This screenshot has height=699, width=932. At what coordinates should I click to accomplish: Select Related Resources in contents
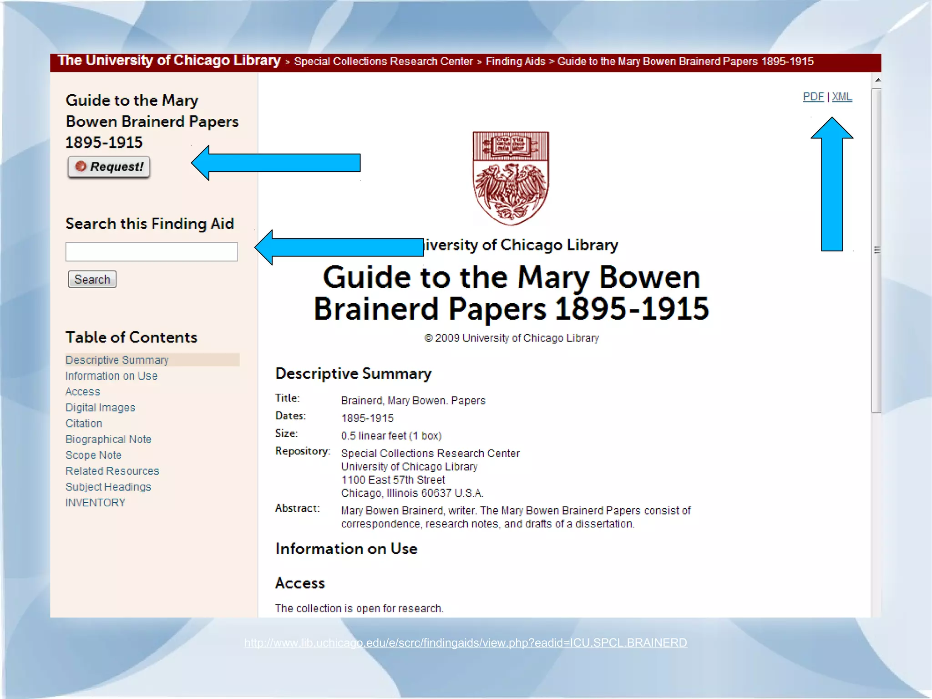pos(112,471)
